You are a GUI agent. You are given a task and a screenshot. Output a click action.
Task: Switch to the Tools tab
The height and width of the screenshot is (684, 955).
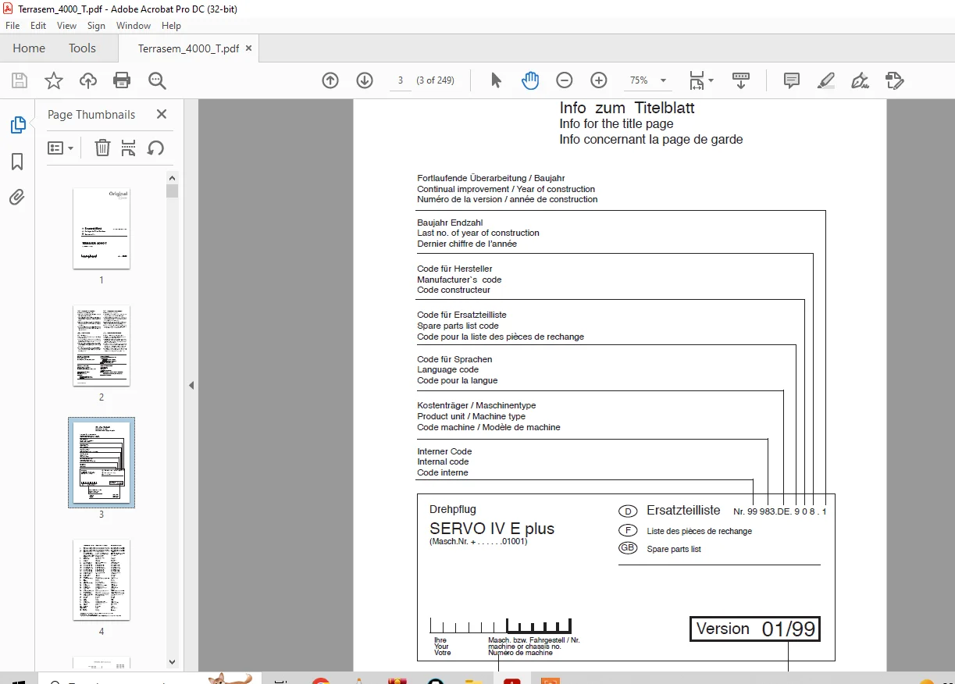pos(82,48)
